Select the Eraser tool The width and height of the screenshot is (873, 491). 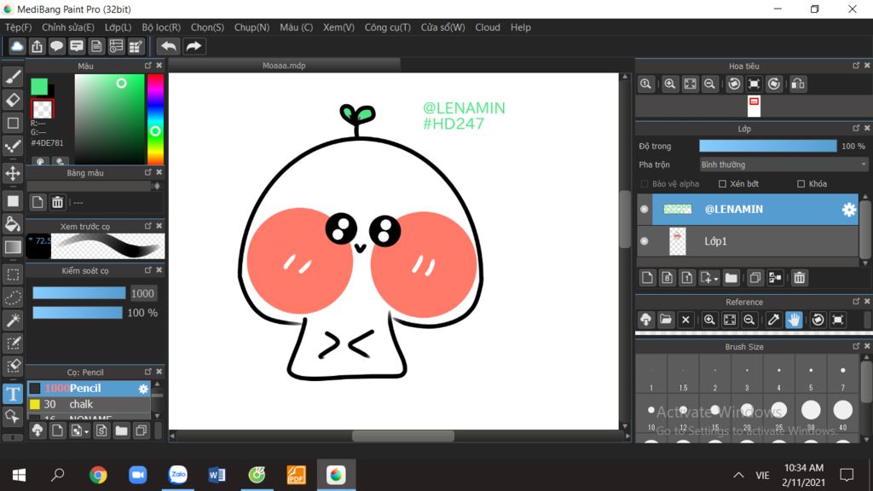tap(13, 100)
